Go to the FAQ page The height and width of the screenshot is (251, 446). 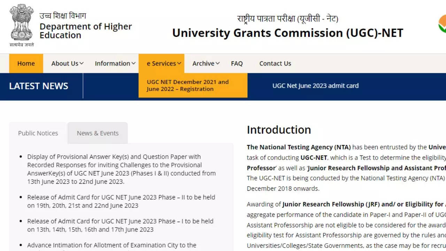point(237,63)
